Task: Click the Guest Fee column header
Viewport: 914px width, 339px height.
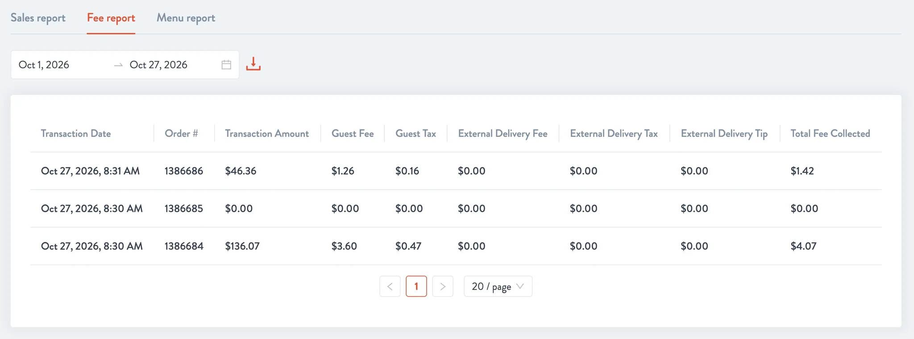Action: coord(353,133)
